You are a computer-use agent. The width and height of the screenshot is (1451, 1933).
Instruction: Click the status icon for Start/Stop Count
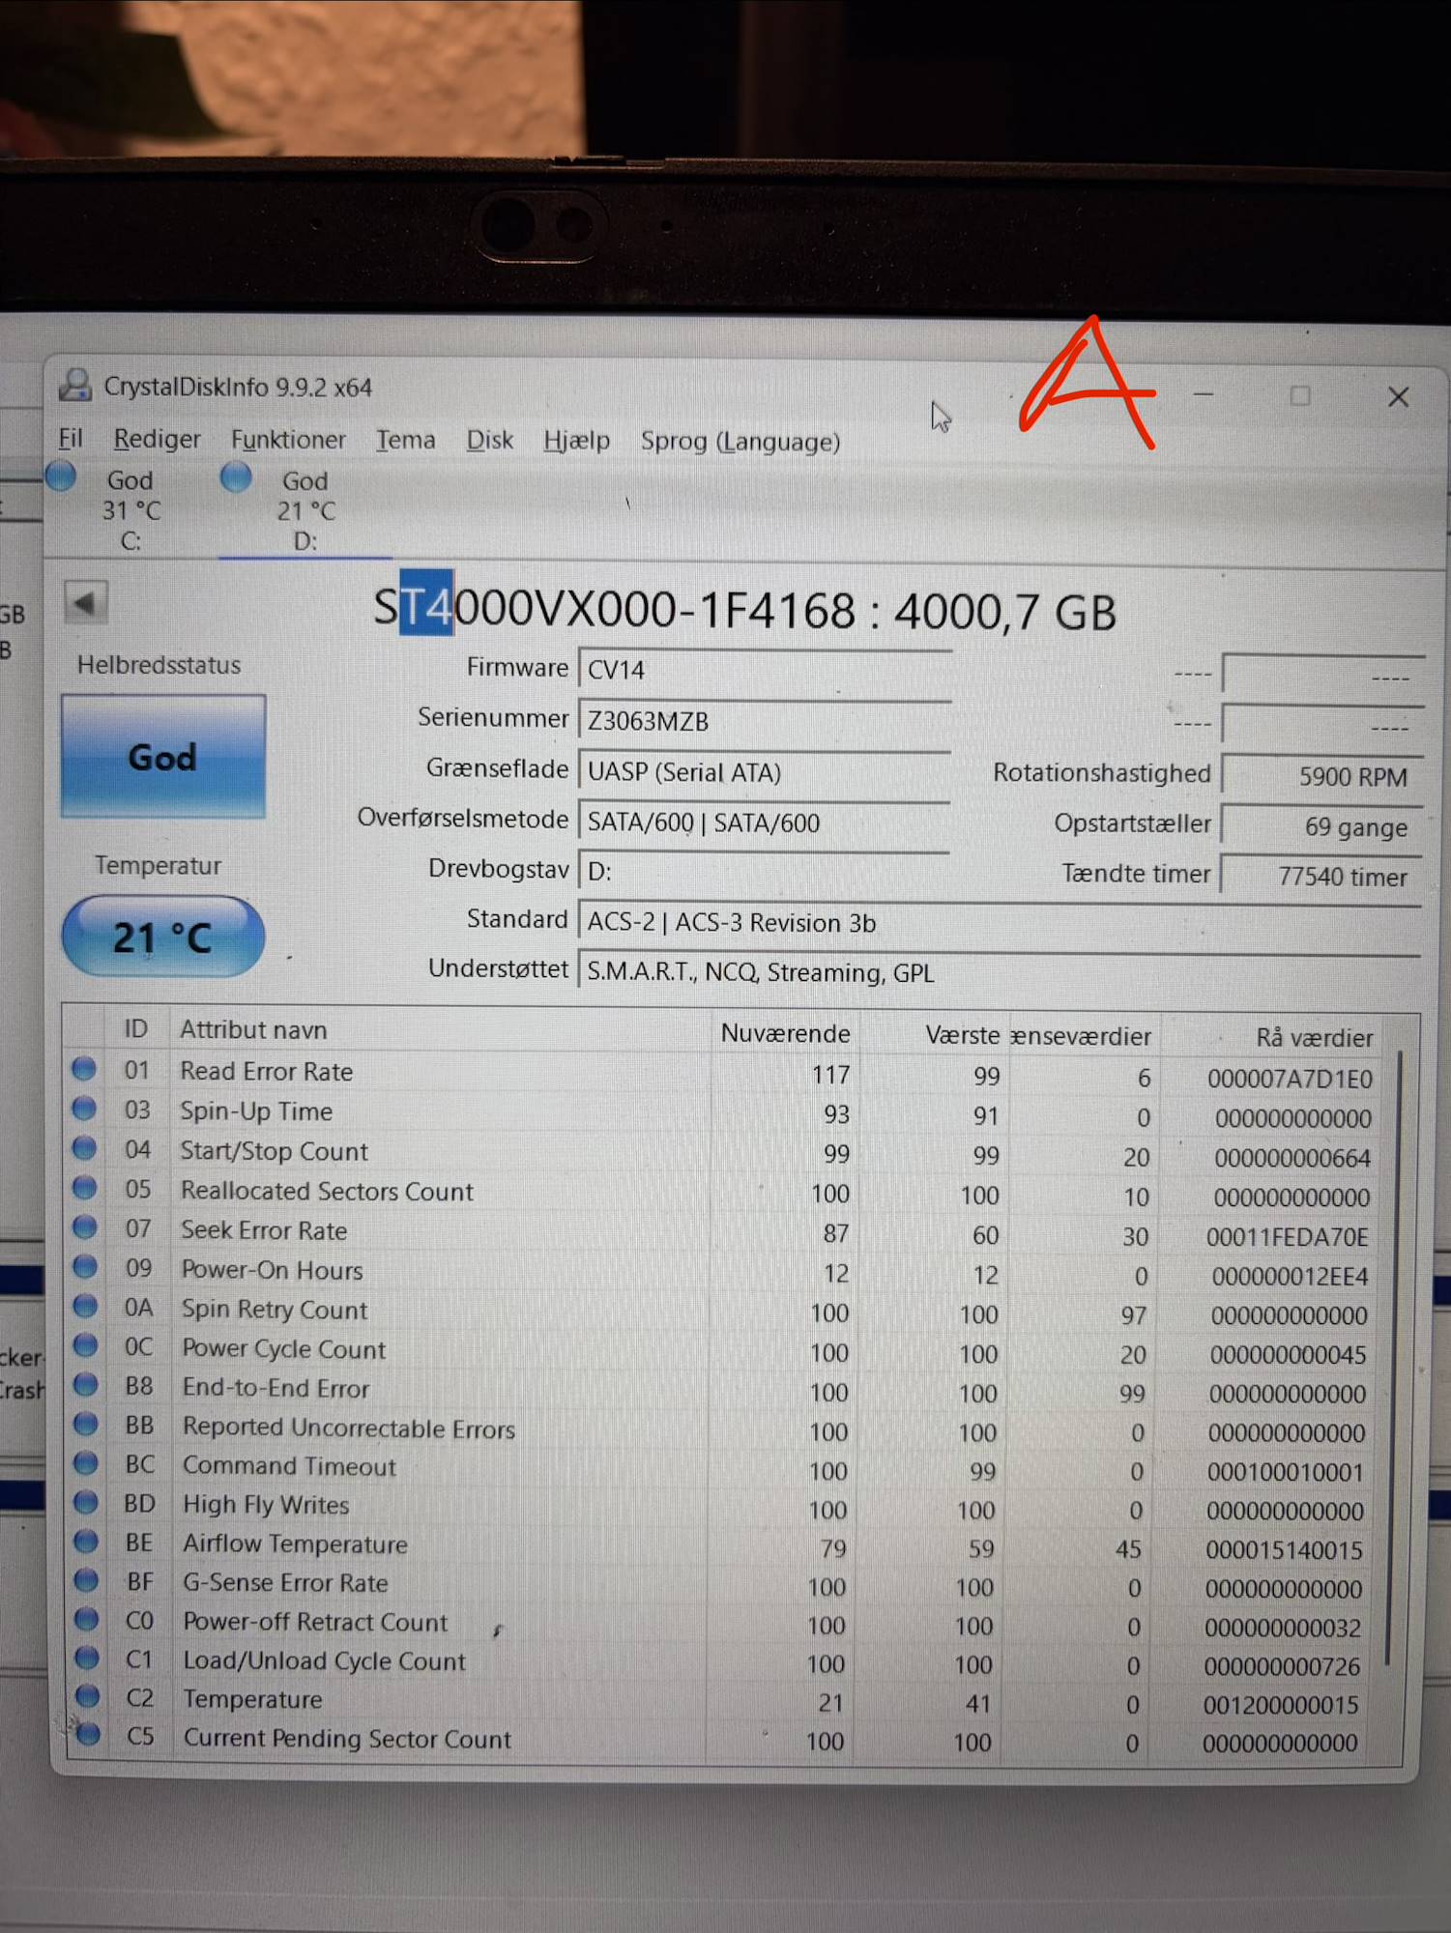coord(84,1148)
